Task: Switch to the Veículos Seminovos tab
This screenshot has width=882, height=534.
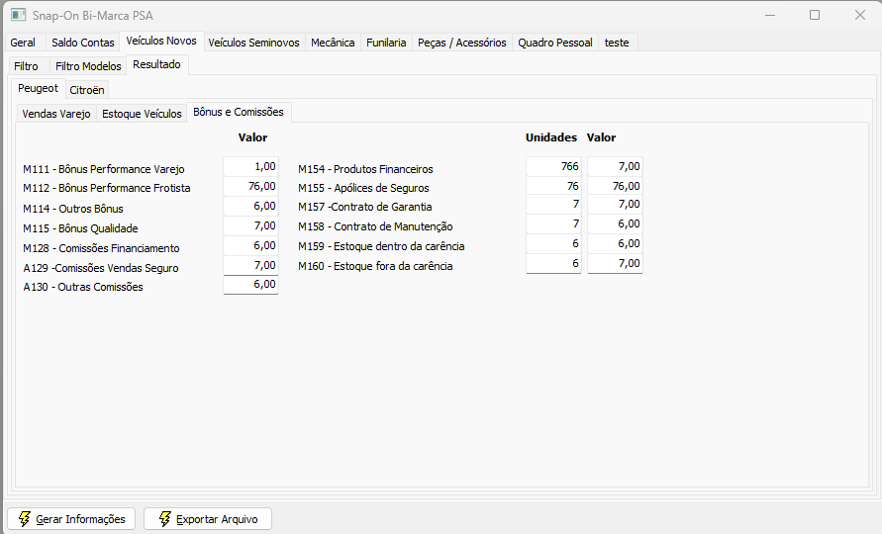Action: pyautogui.click(x=253, y=43)
